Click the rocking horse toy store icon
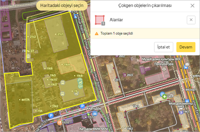This screenshot has height=132, width=200. pos(81,83)
